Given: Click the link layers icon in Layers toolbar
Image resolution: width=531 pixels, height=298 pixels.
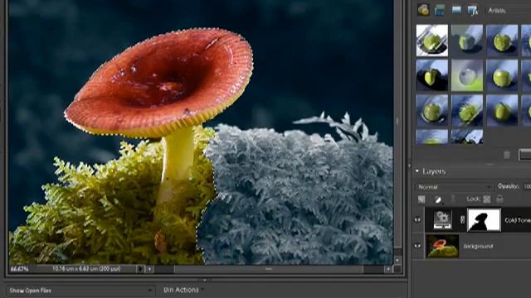Looking at the screenshot, I should point(453,199).
